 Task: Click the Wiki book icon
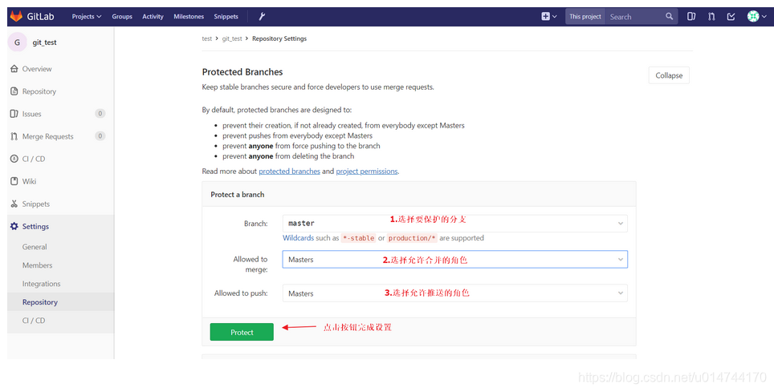[14, 181]
